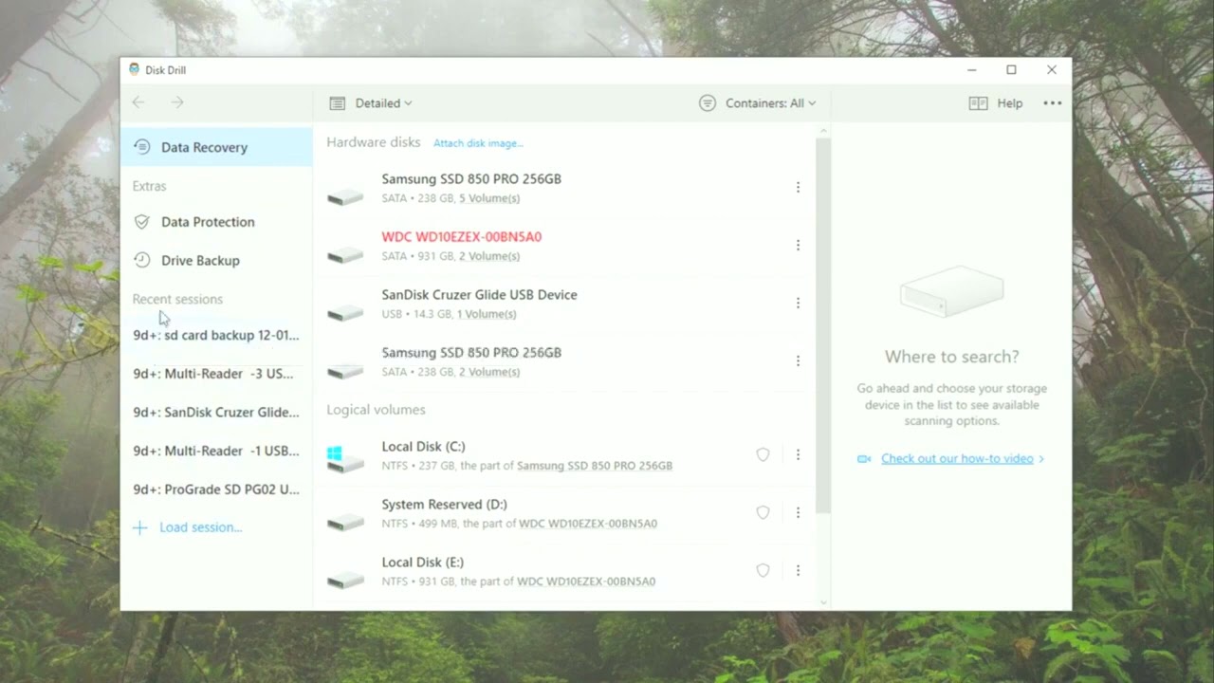Image resolution: width=1214 pixels, height=683 pixels.
Task: Expand the 1 Volume(s) link of SanDisk Cruzer
Action: pyautogui.click(x=487, y=314)
